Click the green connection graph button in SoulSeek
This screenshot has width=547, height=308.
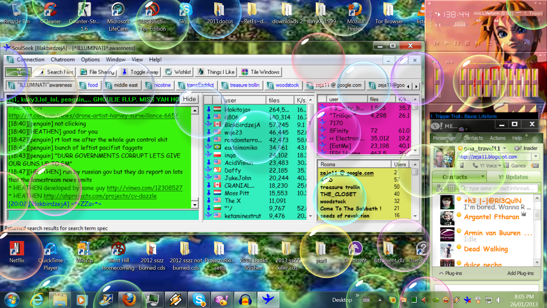pos(18,72)
